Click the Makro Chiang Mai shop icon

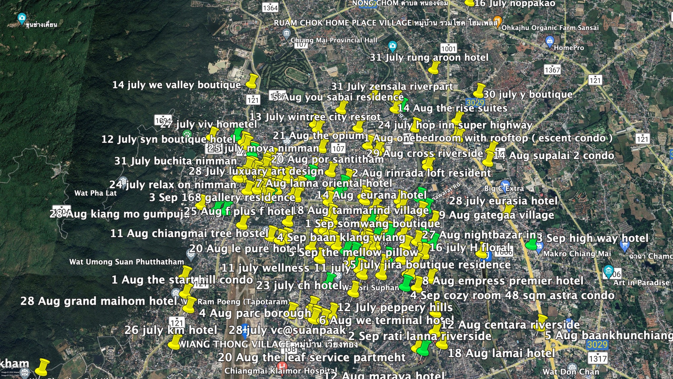pyautogui.click(x=539, y=248)
